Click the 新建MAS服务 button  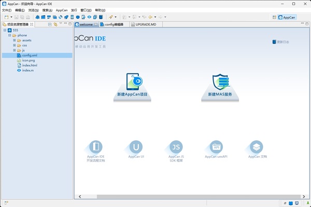click(220, 87)
